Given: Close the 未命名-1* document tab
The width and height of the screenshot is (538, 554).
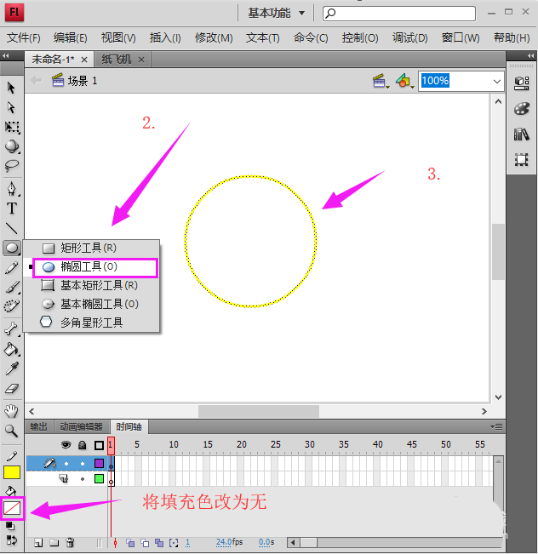Looking at the screenshot, I should point(84,60).
